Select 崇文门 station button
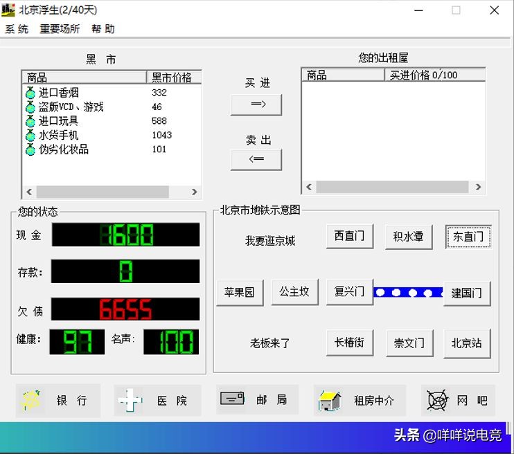 point(410,343)
